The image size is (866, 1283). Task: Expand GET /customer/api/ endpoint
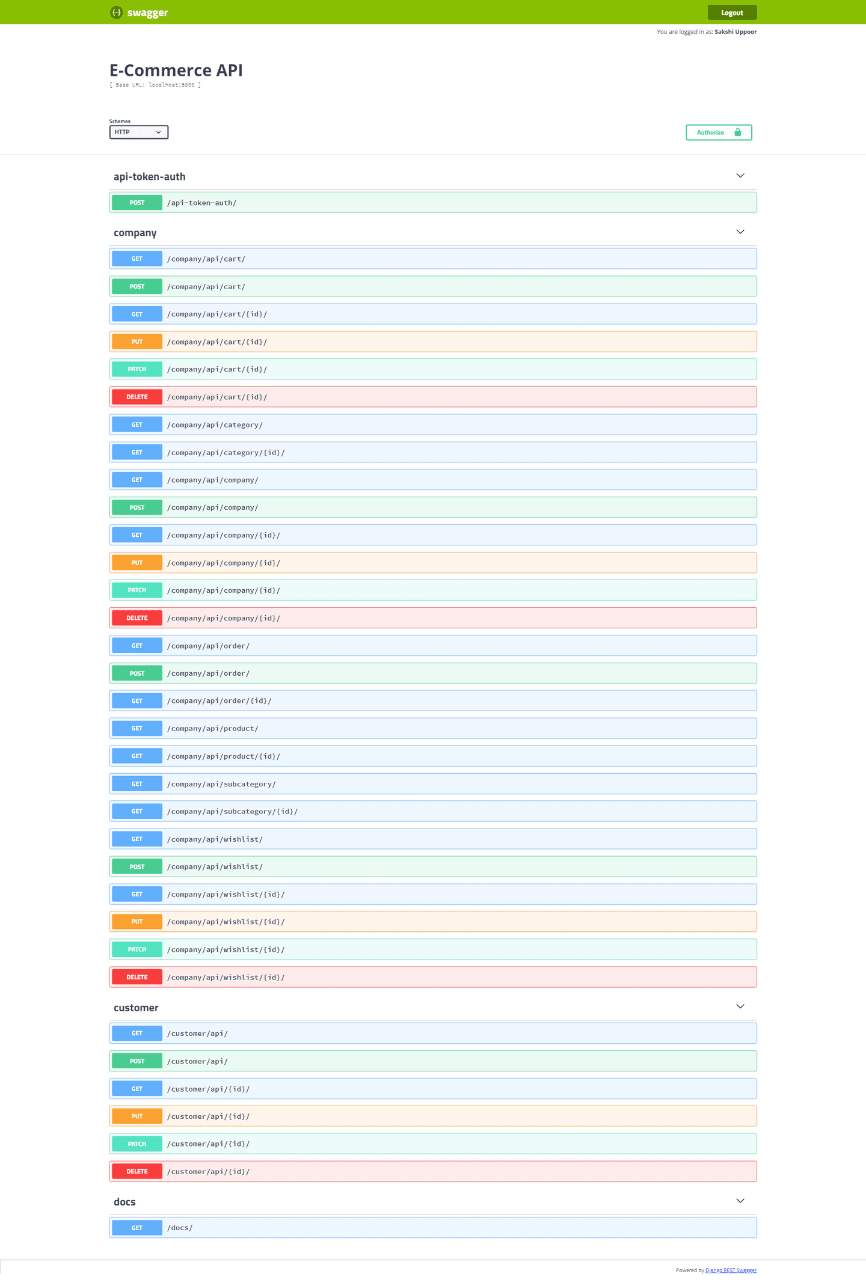[433, 1033]
